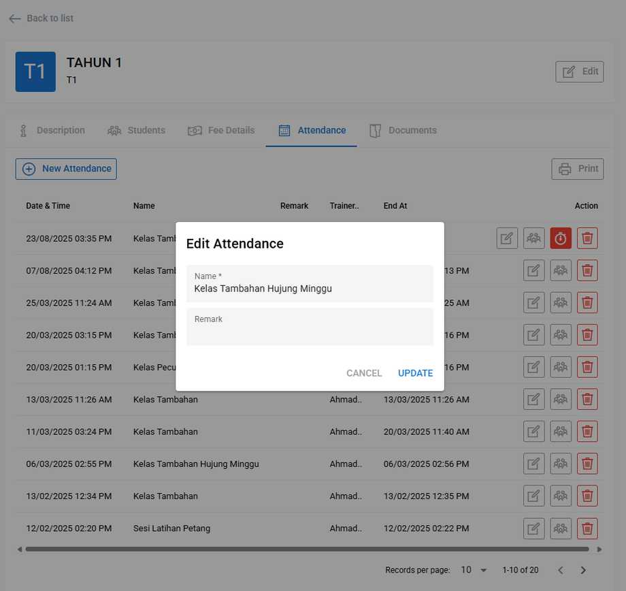Viewport: 626px width, 591px height.
Task: Delete the 23/08/2025 attendance record
Action: pos(587,238)
